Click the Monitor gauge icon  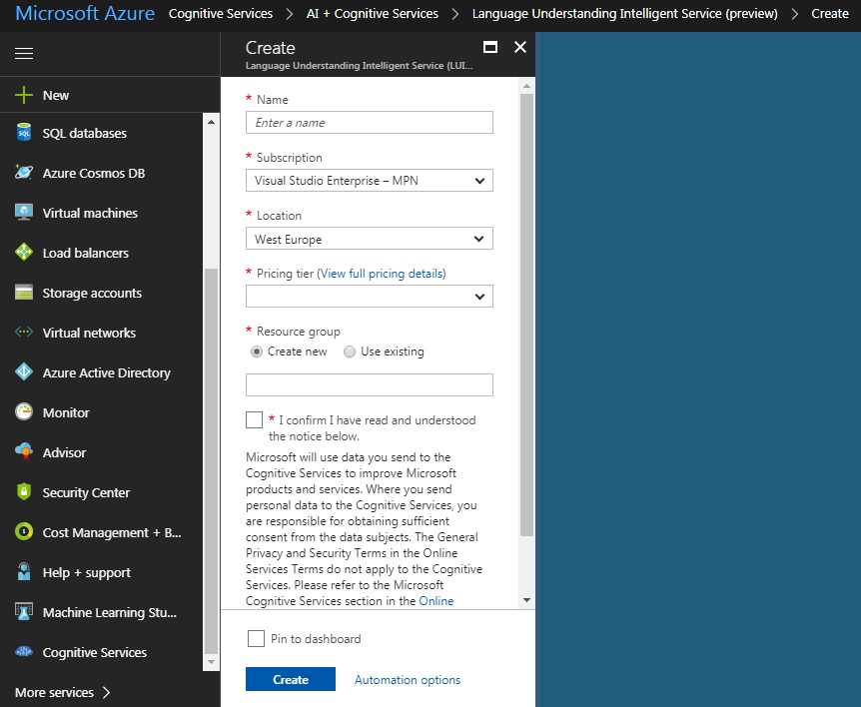(x=24, y=412)
